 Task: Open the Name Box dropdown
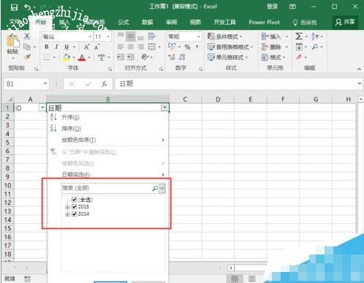[x=45, y=84]
